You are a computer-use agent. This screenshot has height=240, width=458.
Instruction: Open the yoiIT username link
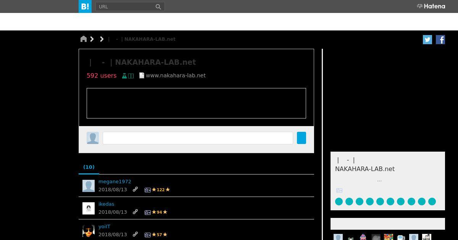105,227
